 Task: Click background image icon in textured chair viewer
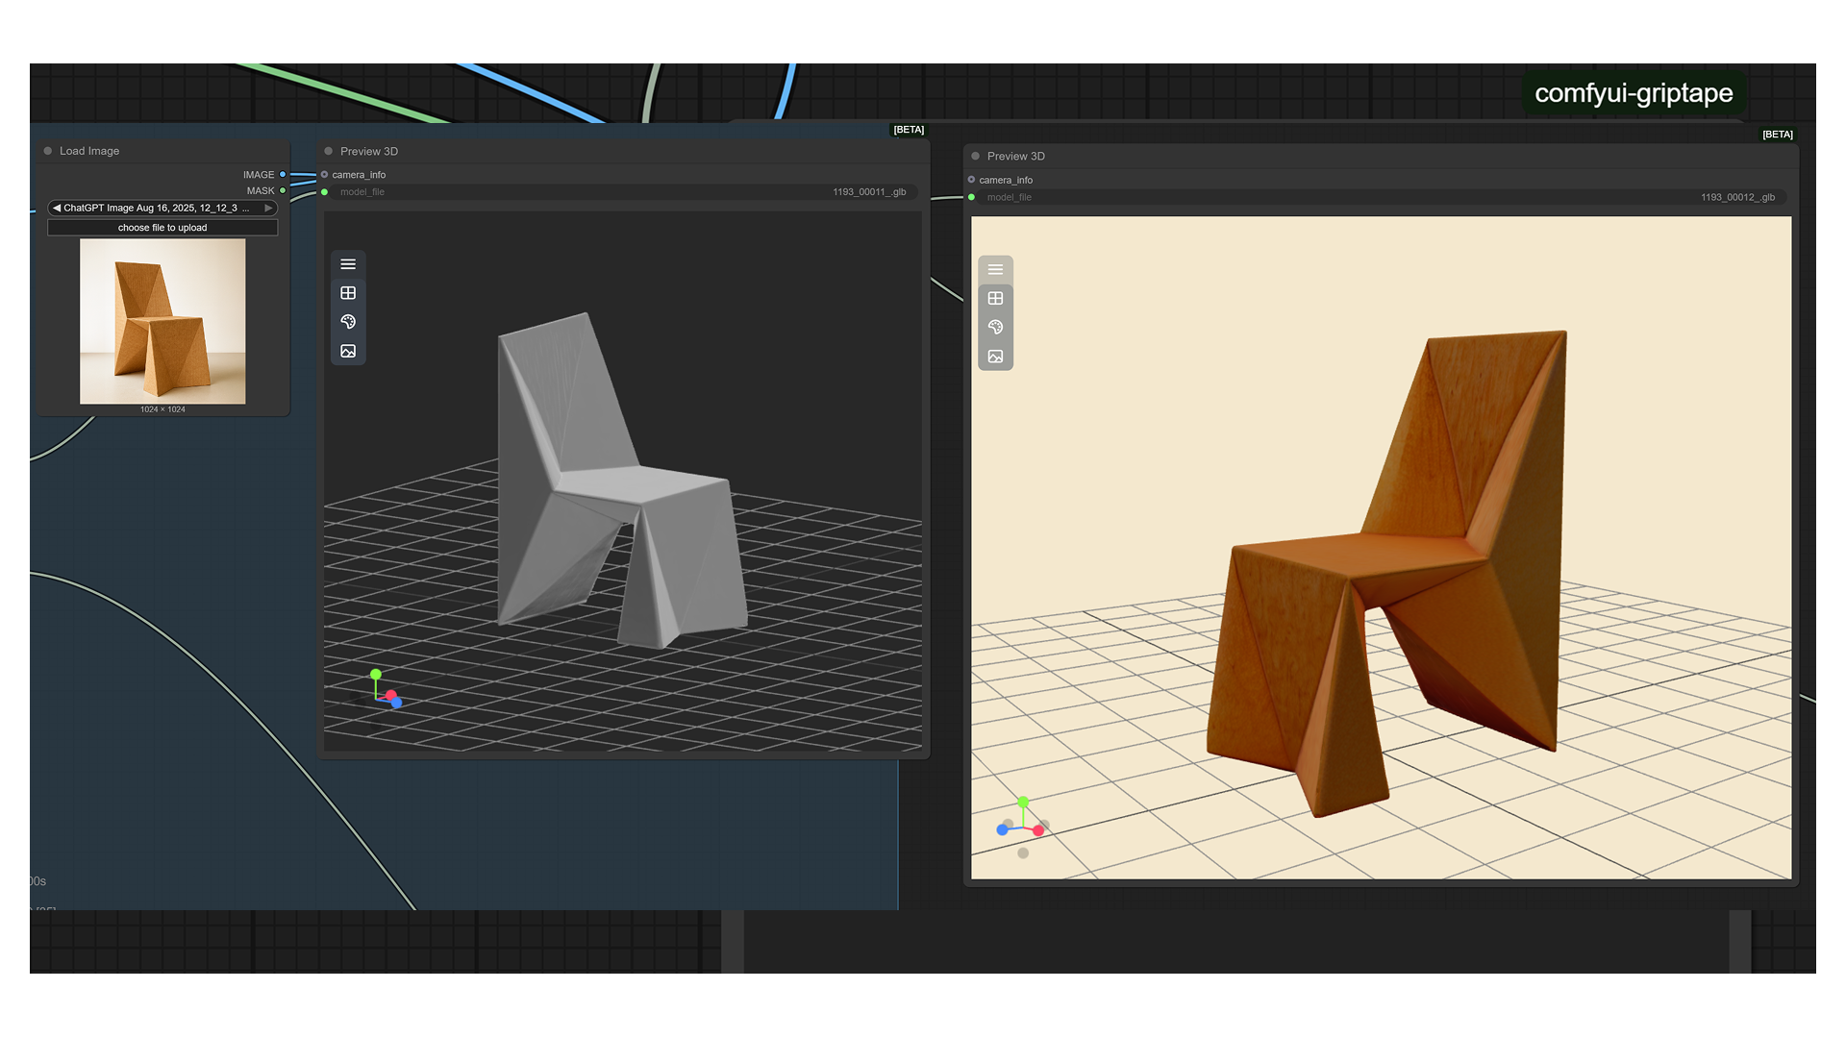tap(995, 357)
